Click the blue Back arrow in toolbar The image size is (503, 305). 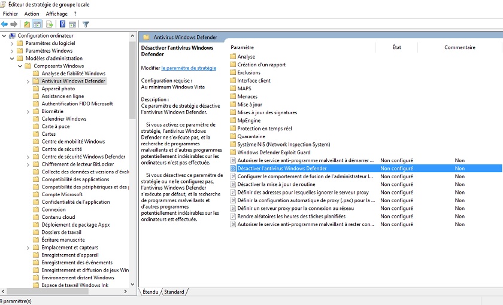(5, 24)
